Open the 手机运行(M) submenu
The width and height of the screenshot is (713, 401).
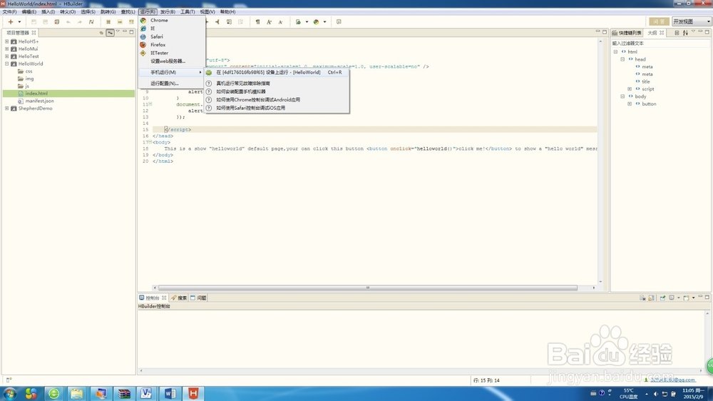coord(172,72)
